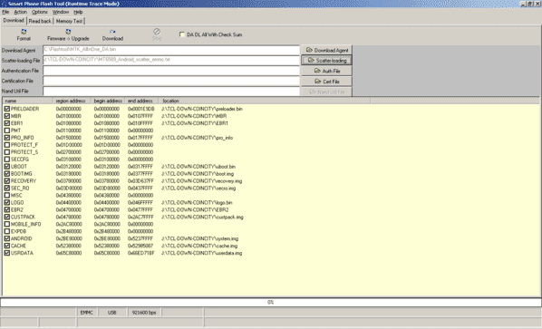Click the 'location' column header

click(265, 101)
